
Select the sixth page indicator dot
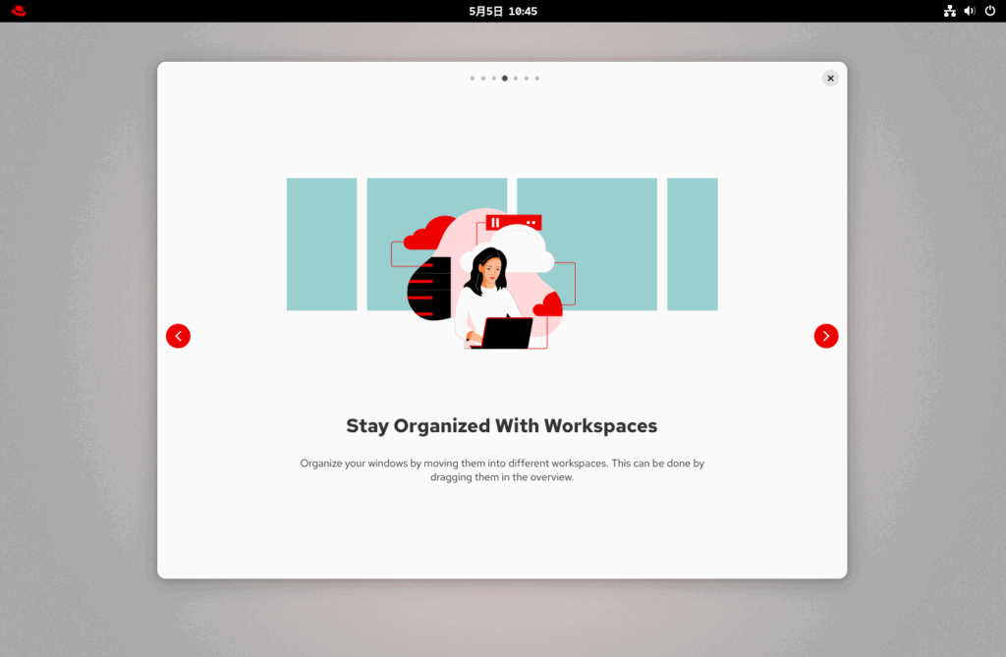tap(527, 78)
